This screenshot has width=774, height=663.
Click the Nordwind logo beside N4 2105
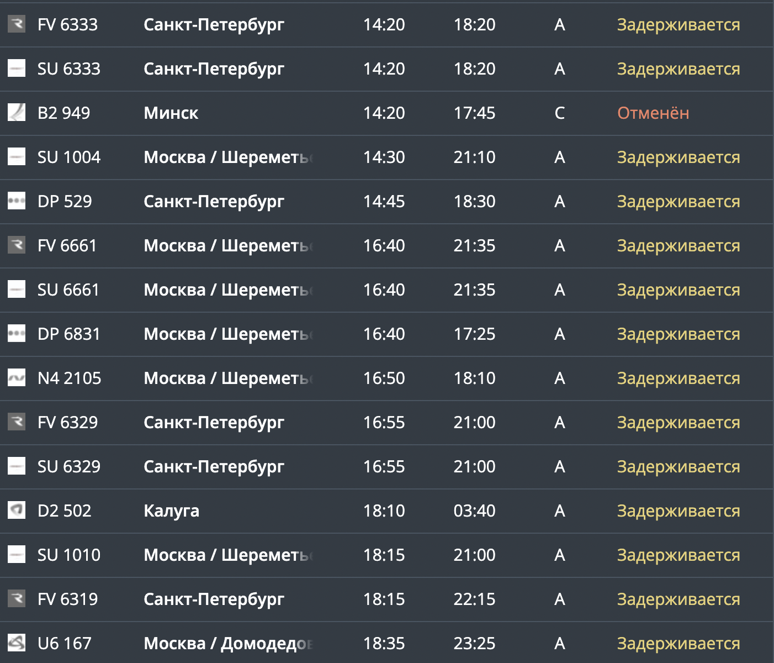coord(17,378)
